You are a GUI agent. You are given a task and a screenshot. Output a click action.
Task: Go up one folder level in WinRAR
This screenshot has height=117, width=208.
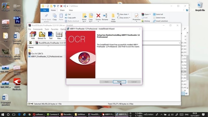coord(30,43)
